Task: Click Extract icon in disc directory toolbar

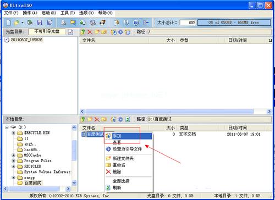Action: 113,32
